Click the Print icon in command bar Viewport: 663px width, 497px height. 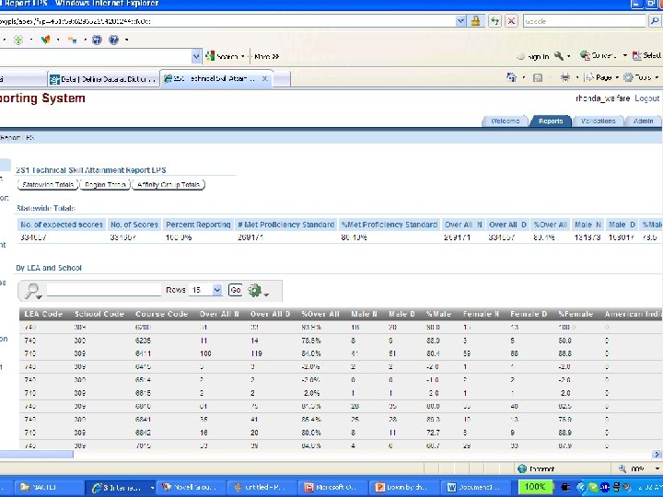564,77
